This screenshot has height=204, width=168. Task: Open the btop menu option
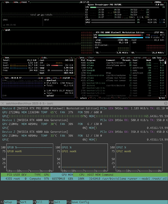[16, 2]
